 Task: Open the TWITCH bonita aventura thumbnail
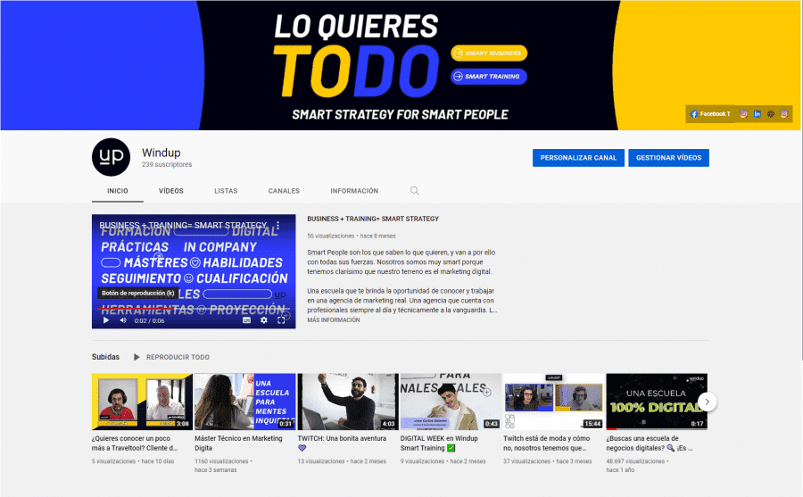coord(348,402)
